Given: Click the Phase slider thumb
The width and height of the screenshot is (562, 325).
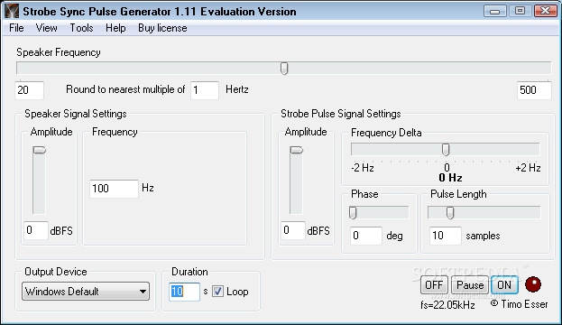Looking at the screenshot, I should [353, 213].
